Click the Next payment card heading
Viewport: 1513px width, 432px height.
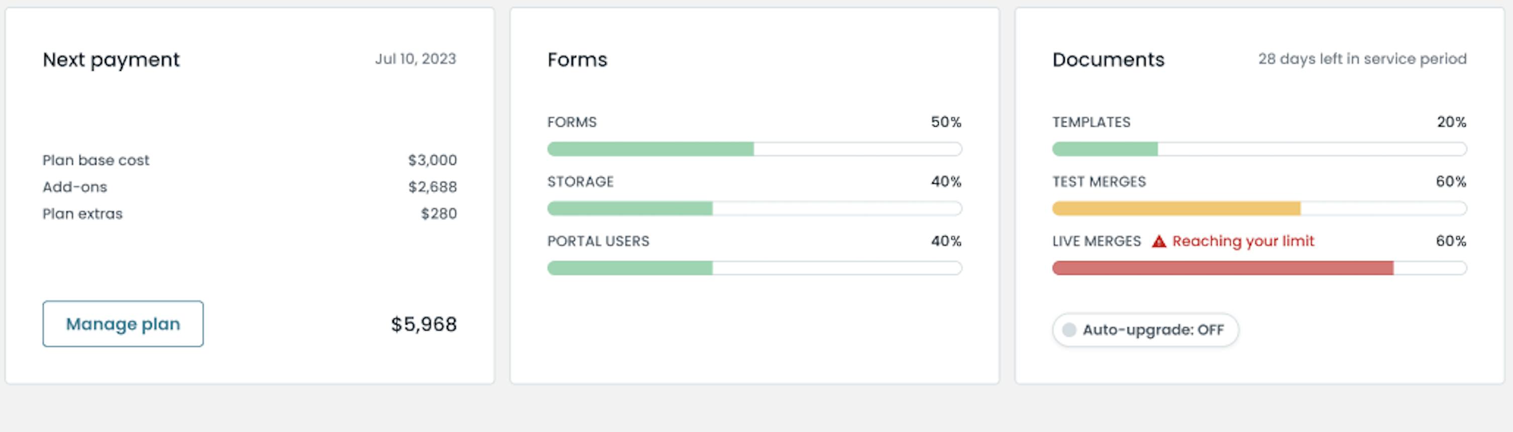pyautogui.click(x=111, y=60)
